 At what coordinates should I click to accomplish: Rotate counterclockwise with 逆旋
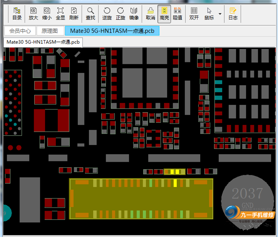point(107,14)
